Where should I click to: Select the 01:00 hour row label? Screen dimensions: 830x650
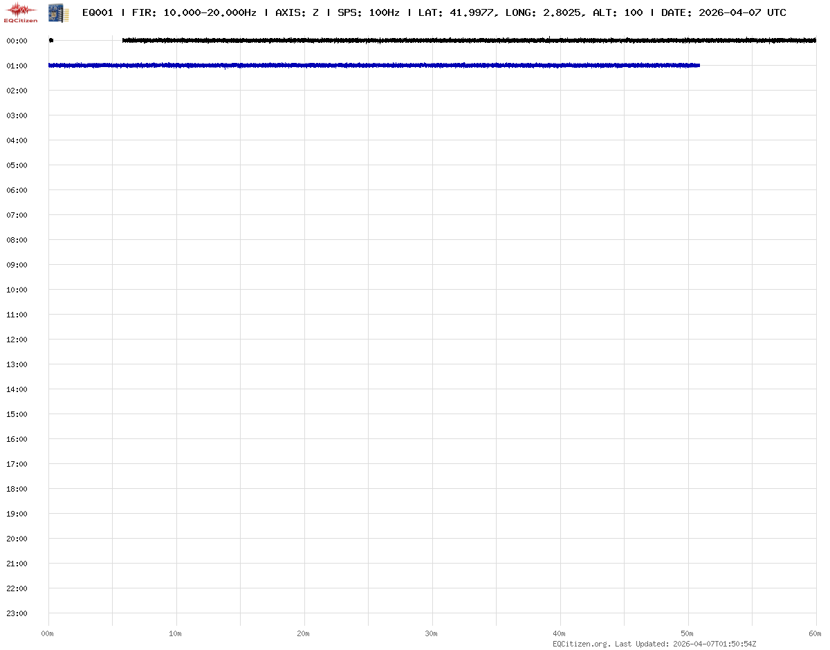tap(17, 66)
